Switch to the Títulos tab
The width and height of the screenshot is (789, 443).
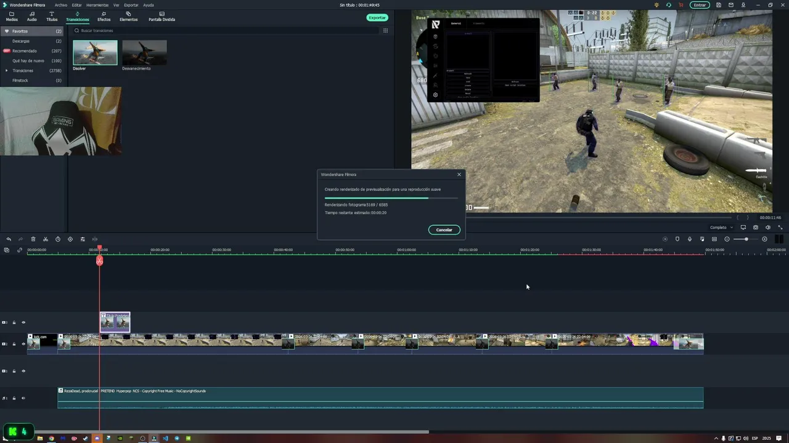pyautogui.click(x=52, y=16)
